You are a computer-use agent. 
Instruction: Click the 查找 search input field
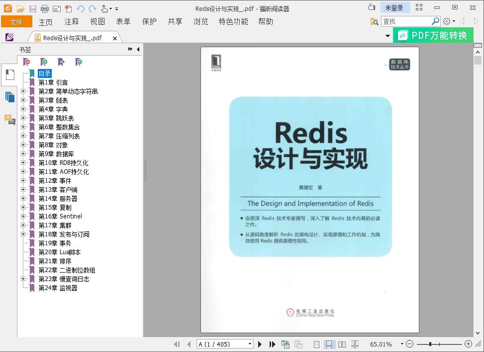pyautogui.click(x=406, y=21)
